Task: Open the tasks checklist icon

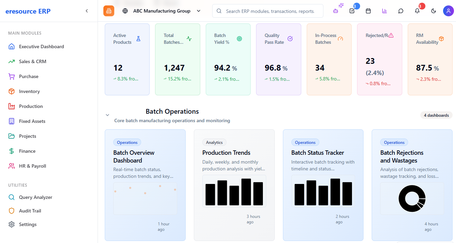Action: (352, 11)
